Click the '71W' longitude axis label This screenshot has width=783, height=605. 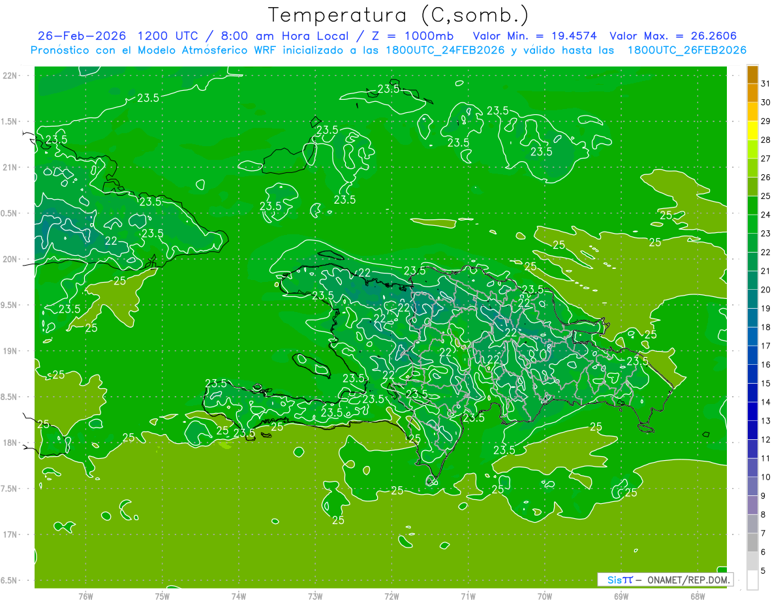click(x=468, y=596)
